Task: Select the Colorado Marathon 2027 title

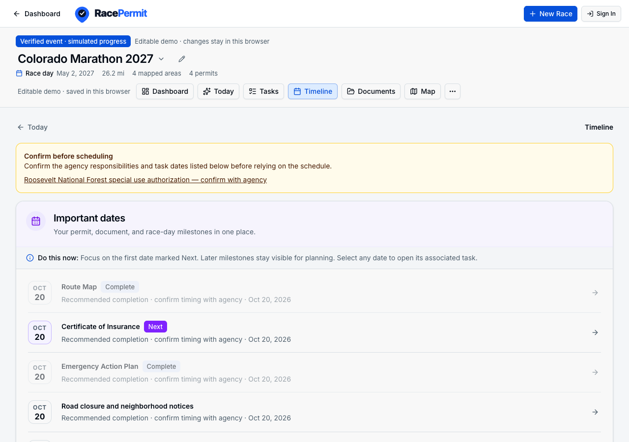Action: point(86,59)
